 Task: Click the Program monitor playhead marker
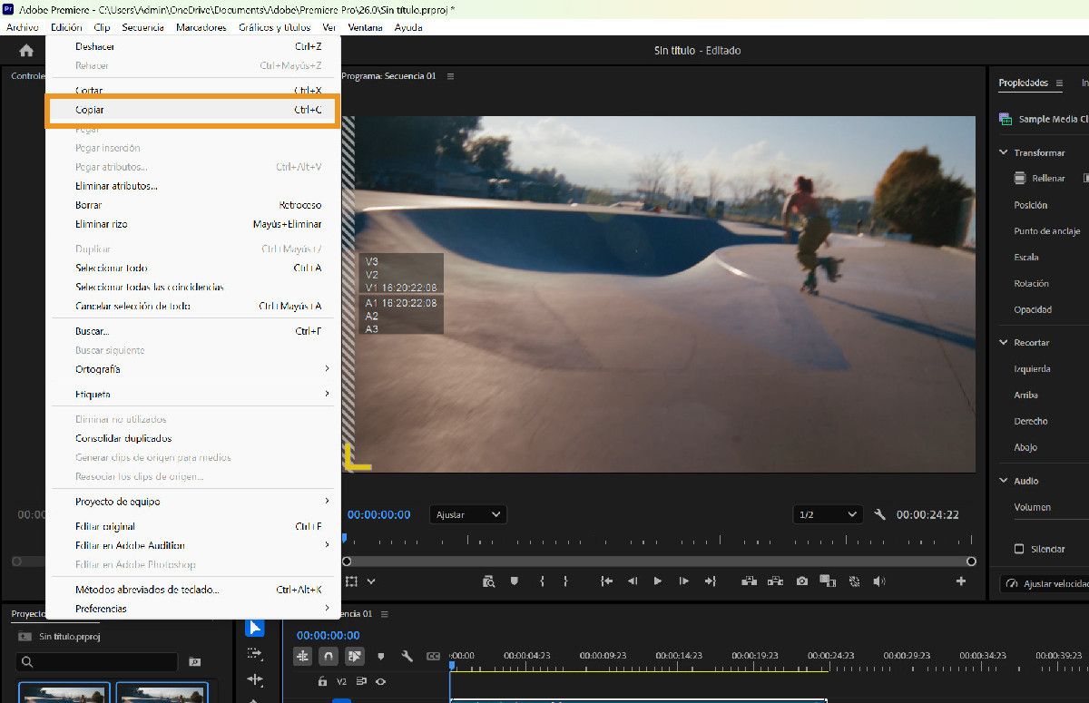(344, 539)
